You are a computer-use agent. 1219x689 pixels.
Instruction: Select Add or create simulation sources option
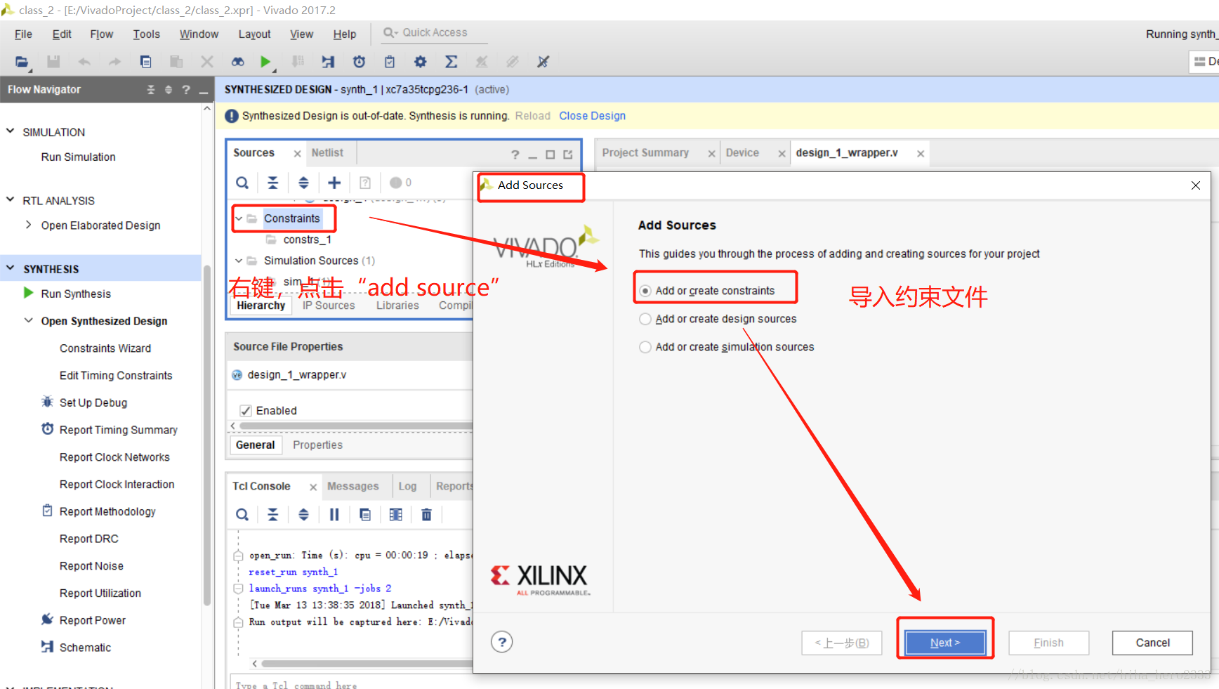pyautogui.click(x=645, y=347)
